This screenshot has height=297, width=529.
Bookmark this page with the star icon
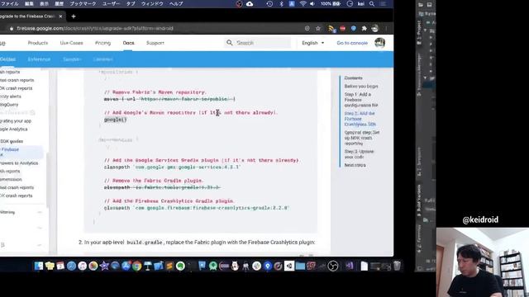[317, 29]
